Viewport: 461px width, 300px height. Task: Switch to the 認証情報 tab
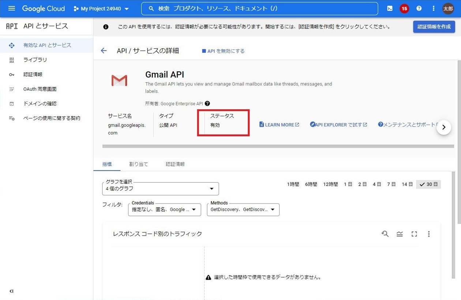[175, 164]
